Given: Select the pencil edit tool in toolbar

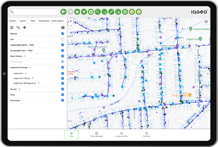Looking at the screenshot, I should pos(111,12).
